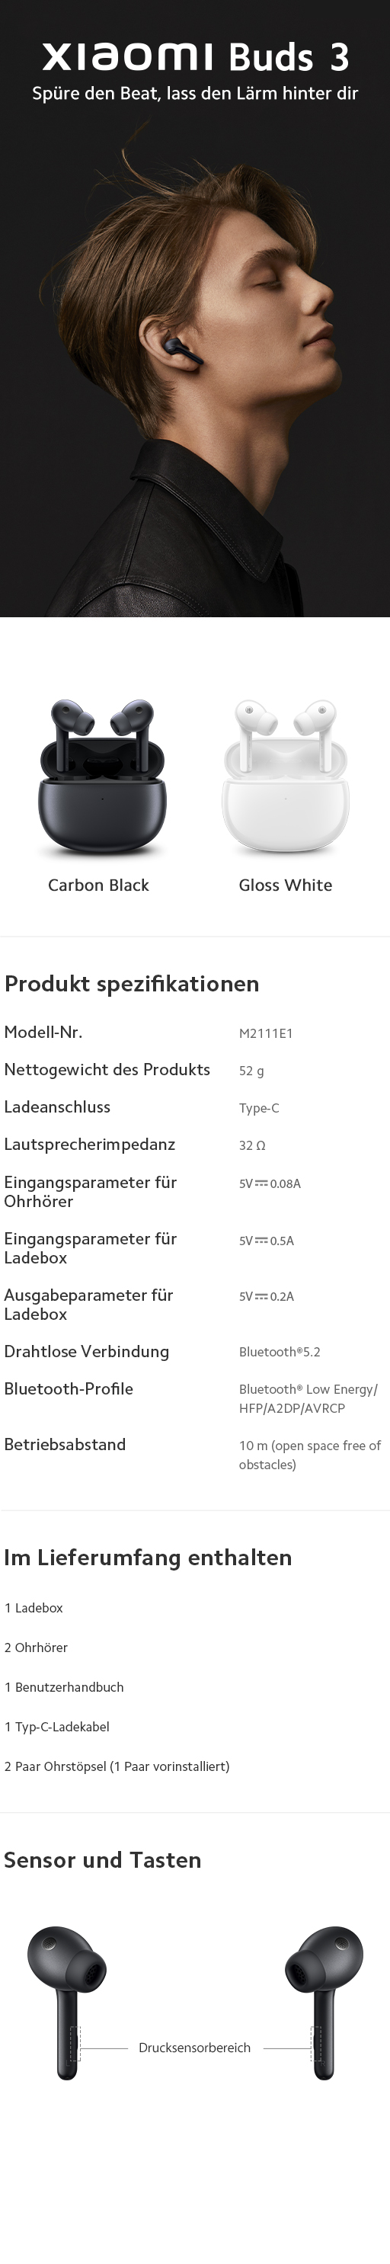Click the 2 Paar Ohrstöpsel list entry
The width and height of the screenshot is (390, 2264).
point(117,1766)
